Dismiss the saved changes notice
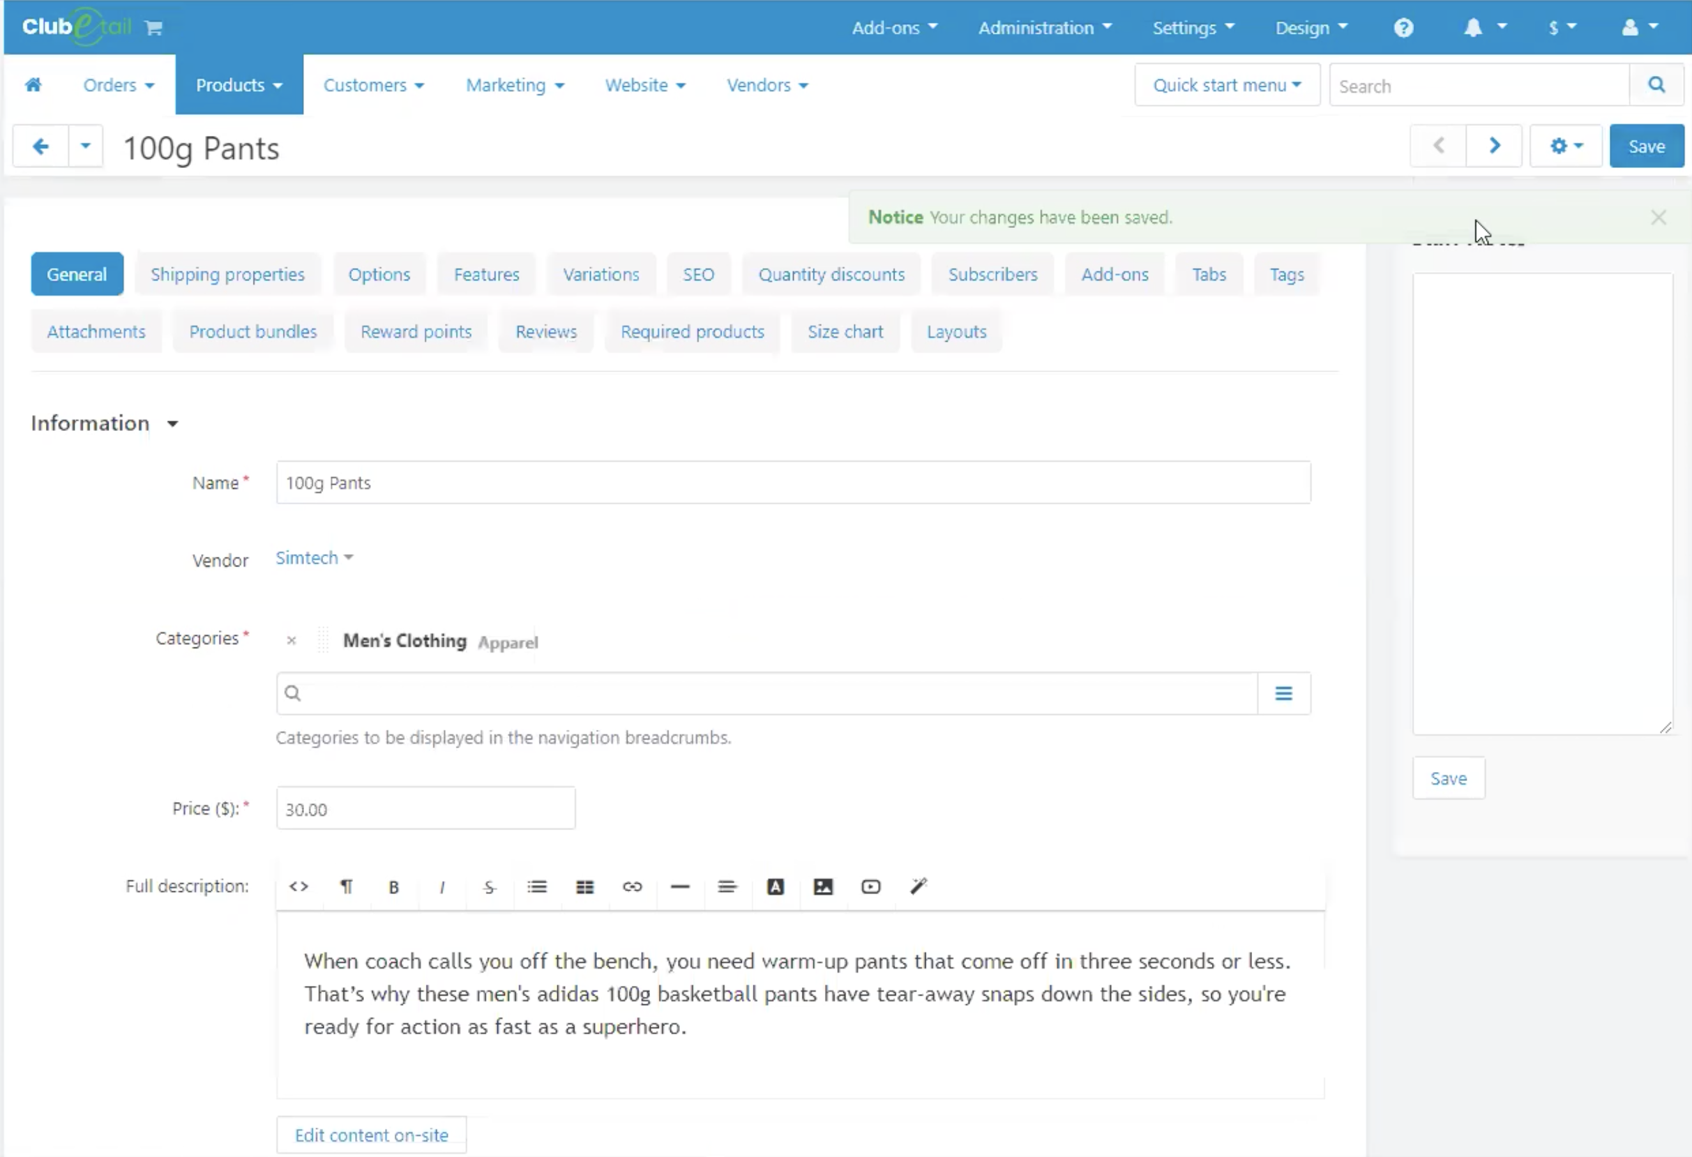The height and width of the screenshot is (1157, 1692). click(1659, 217)
